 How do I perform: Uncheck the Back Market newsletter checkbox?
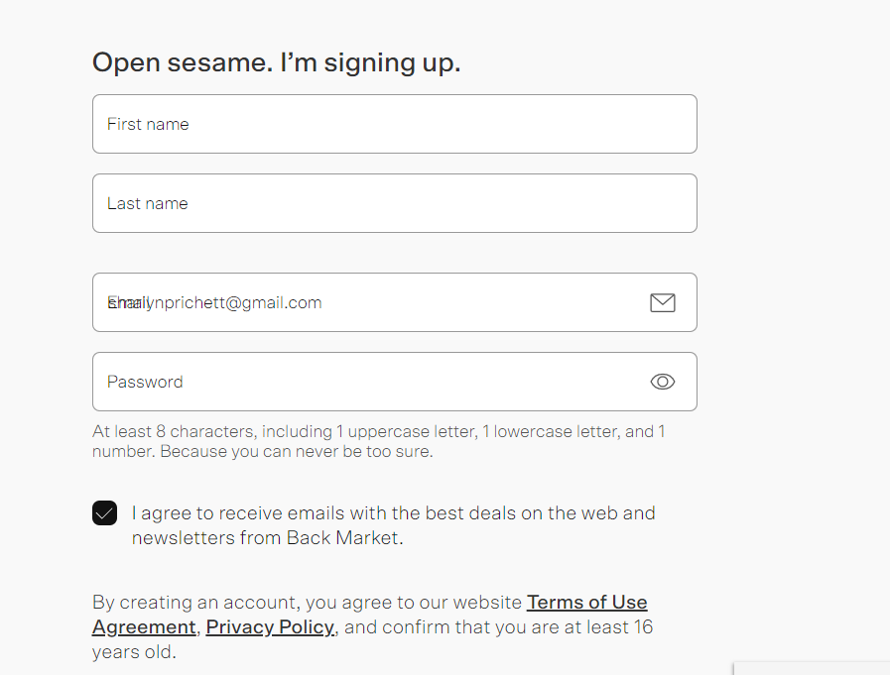(104, 512)
